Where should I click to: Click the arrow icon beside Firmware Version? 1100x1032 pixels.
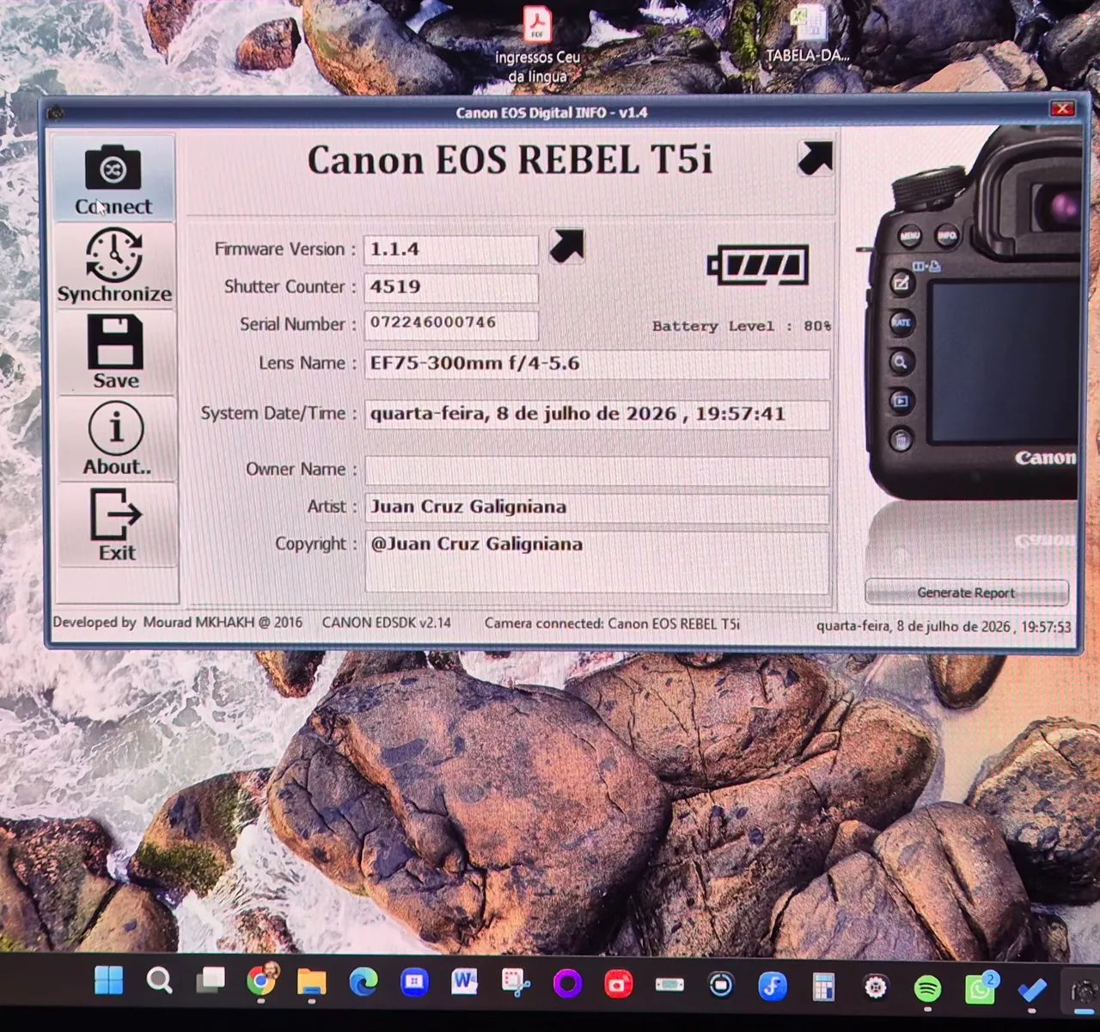[x=566, y=246]
